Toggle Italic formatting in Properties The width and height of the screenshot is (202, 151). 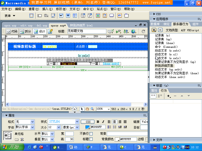103,122
